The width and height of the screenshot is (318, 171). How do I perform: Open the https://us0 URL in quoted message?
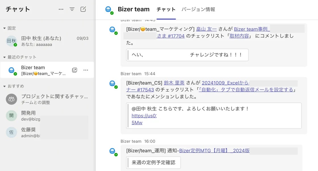point(144,116)
